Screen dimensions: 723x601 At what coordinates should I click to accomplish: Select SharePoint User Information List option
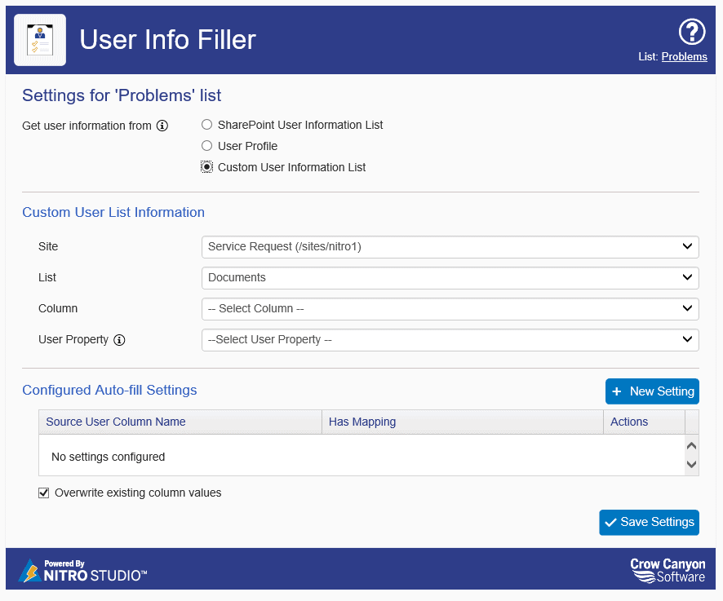pos(207,125)
